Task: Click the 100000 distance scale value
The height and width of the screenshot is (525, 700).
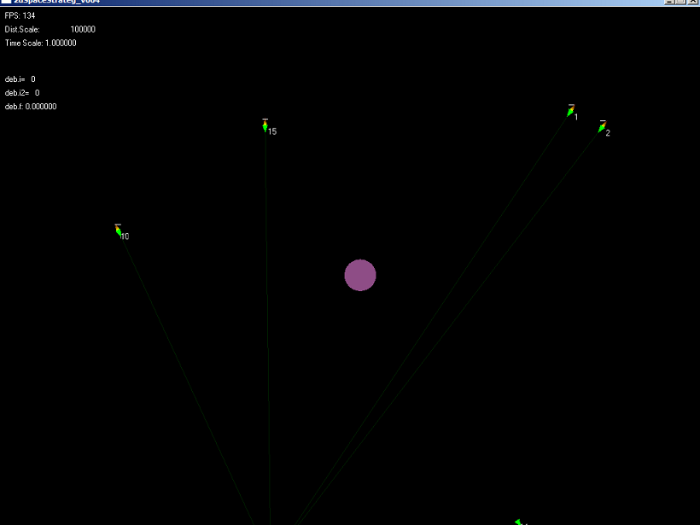Action: click(83, 29)
